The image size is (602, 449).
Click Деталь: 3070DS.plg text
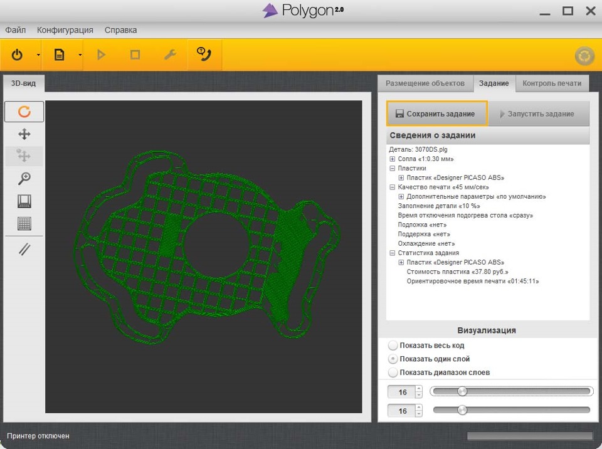coord(418,149)
